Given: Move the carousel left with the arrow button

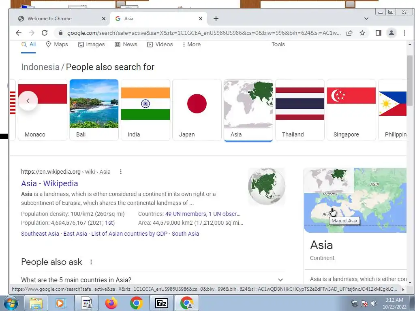Looking at the screenshot, I should 28,101.
